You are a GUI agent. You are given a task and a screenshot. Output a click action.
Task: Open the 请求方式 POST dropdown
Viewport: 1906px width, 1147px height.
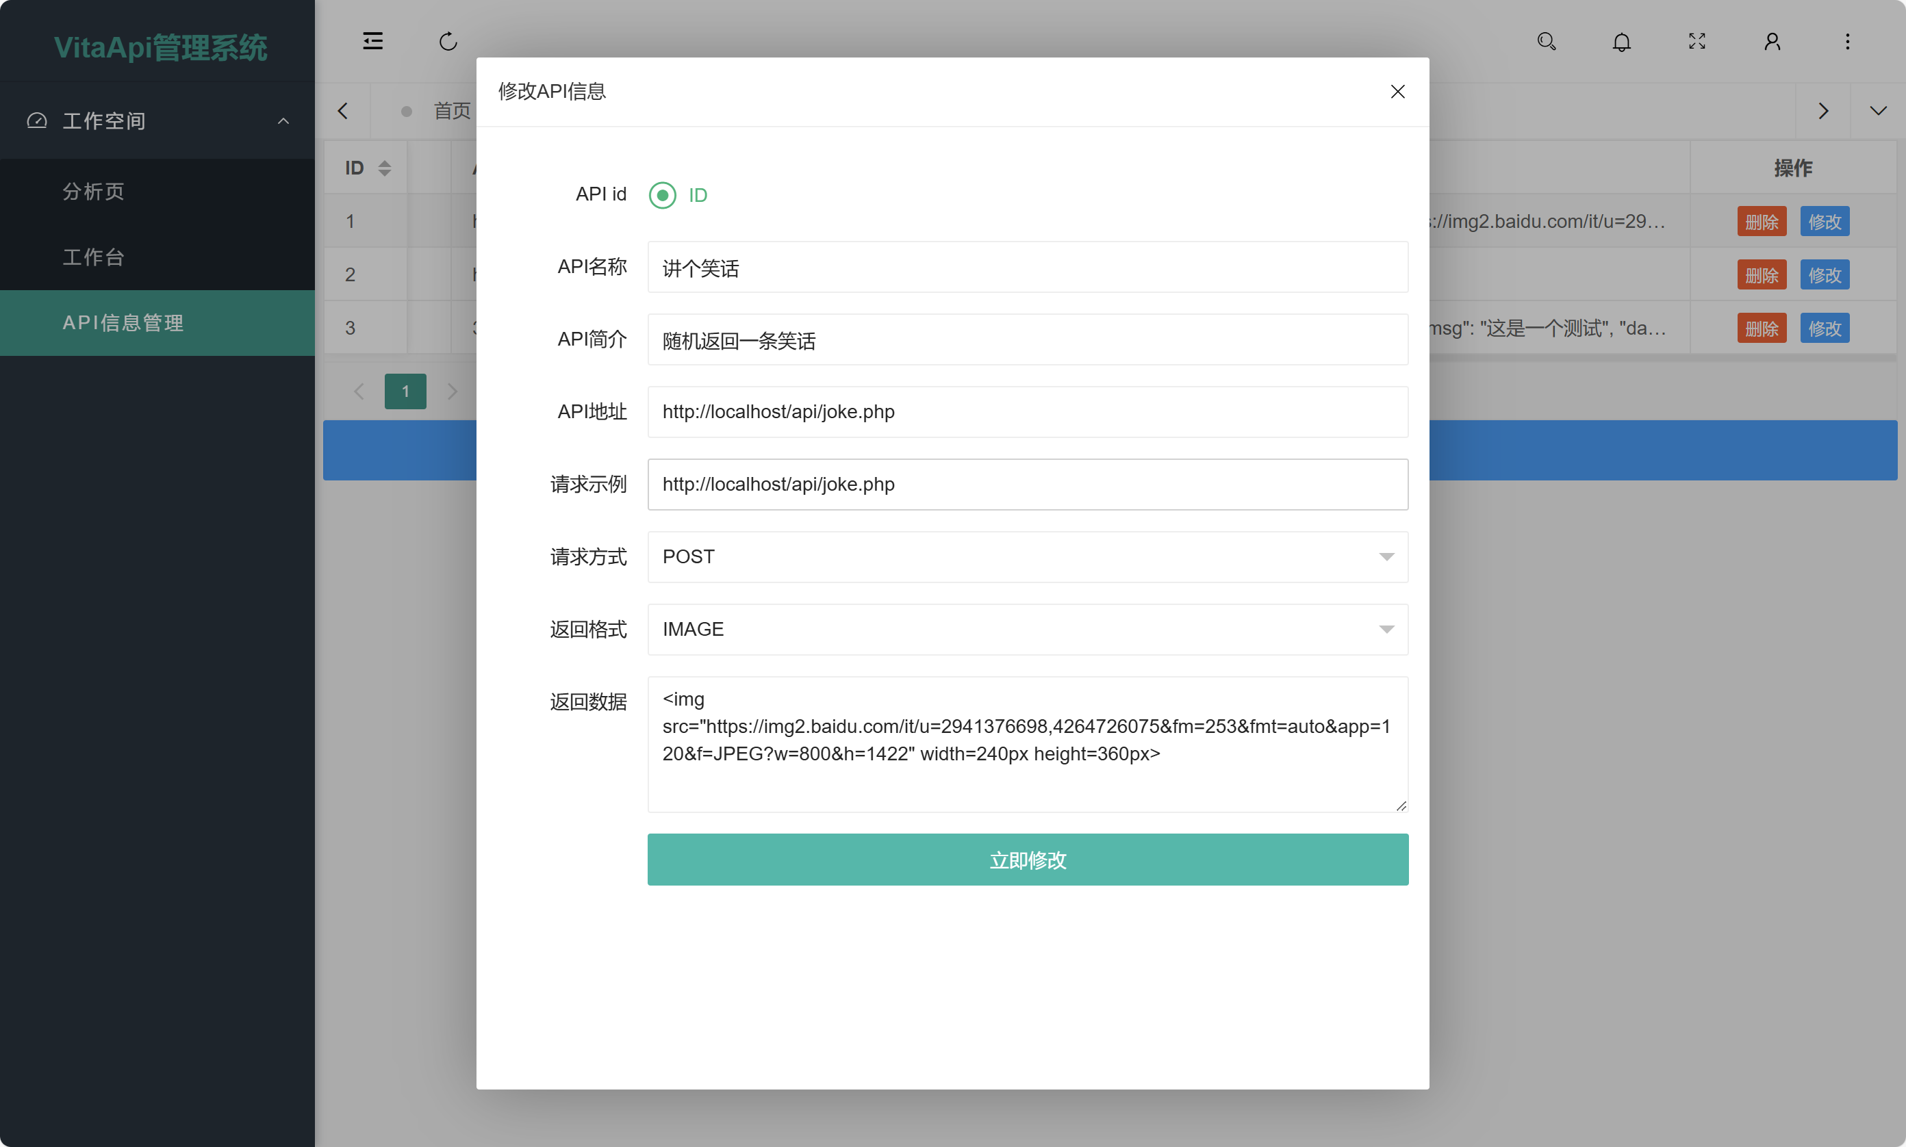click(x=1028, y=557)
